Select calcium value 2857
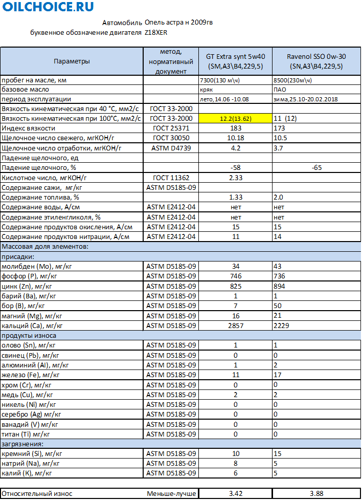The width and height of the screenshot is (362, 500). [236, 325]
